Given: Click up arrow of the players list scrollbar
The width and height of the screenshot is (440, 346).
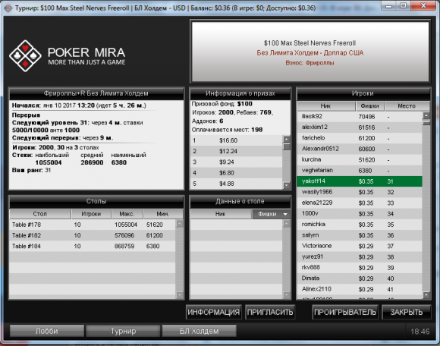Looking at the screenshot, I should tap(426, 115).
